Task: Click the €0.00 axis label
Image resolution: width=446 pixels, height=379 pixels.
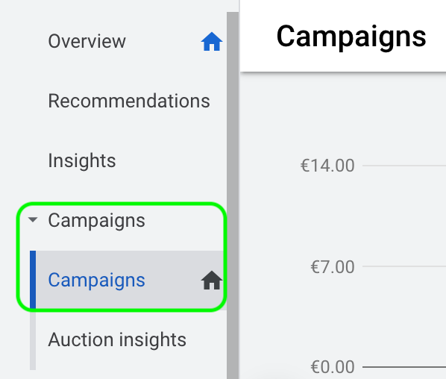Action: pos(332,367)
